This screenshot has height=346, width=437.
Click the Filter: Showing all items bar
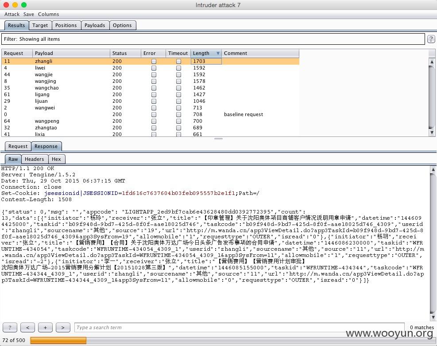coord(213,39)
